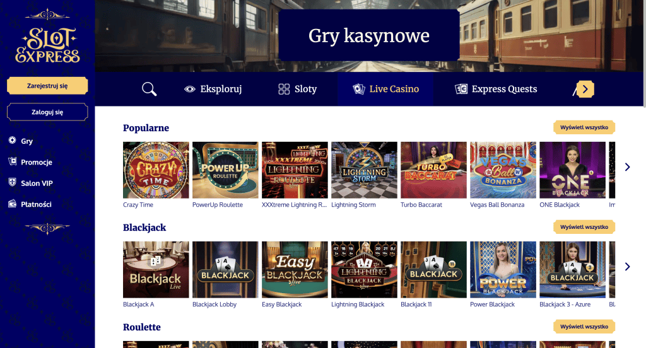
Task: Open the PowerUp Roulette thumbnail
Action: (225, 170)
